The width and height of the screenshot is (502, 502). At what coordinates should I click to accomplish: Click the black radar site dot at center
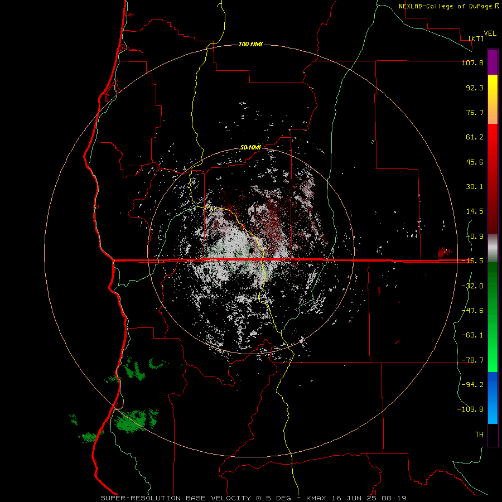click(251, 250)
